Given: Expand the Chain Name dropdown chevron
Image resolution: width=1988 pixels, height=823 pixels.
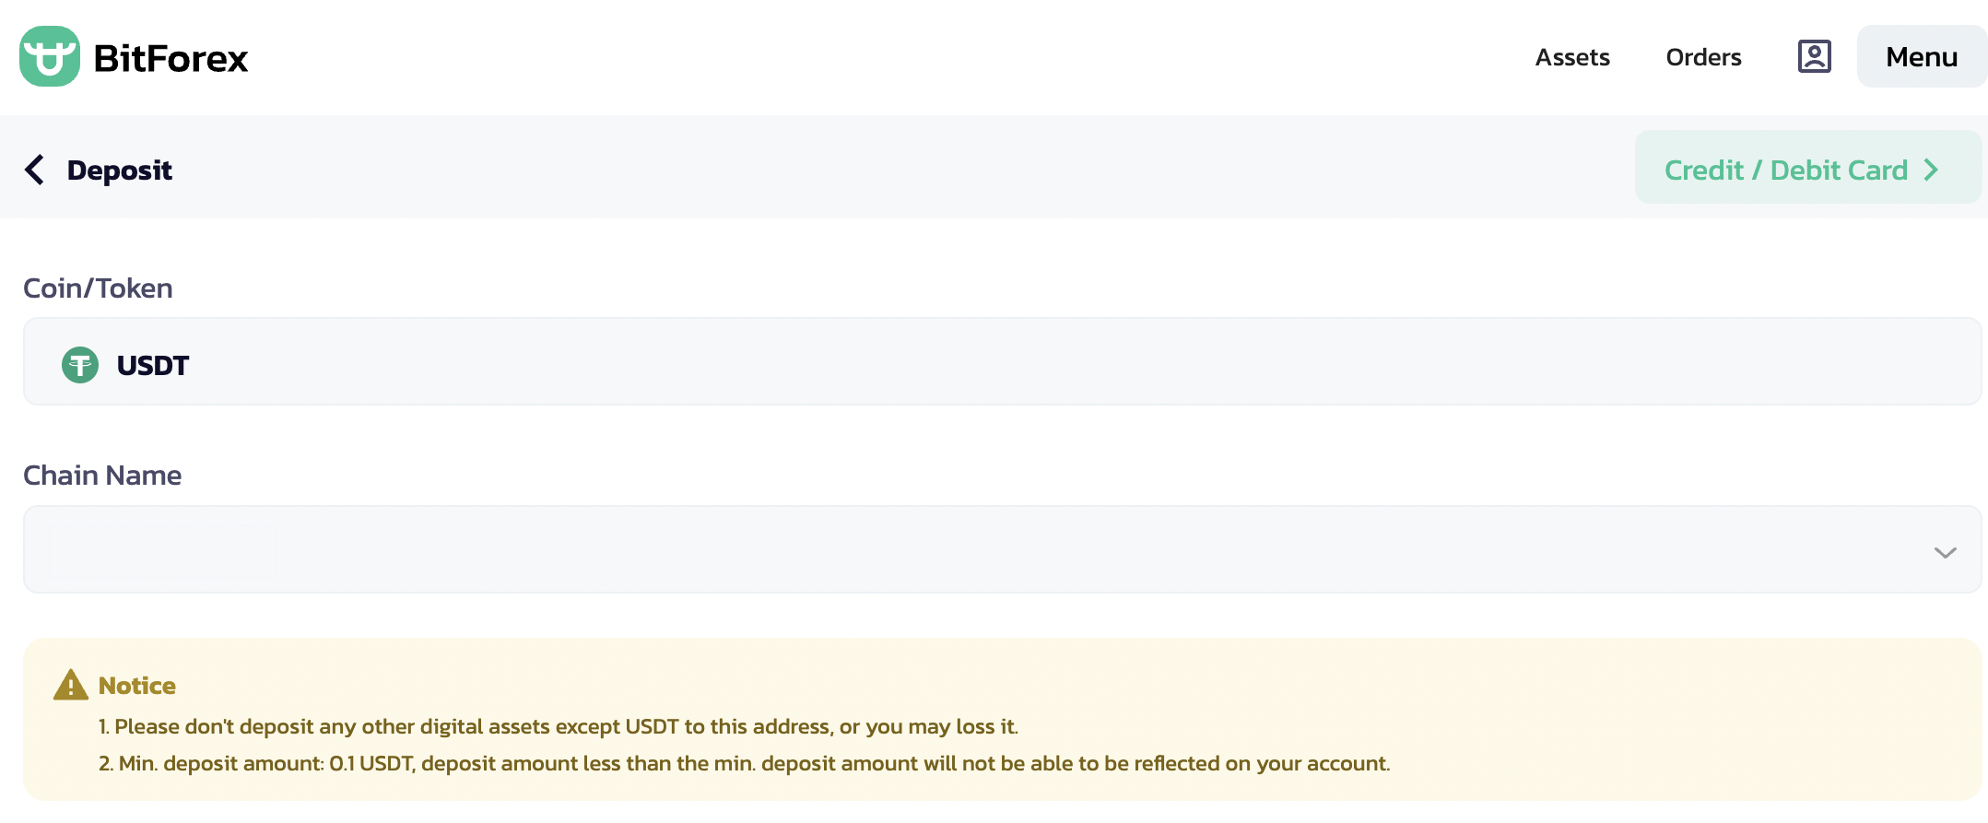Looking at the screenshot, I should pos(1945,552).
